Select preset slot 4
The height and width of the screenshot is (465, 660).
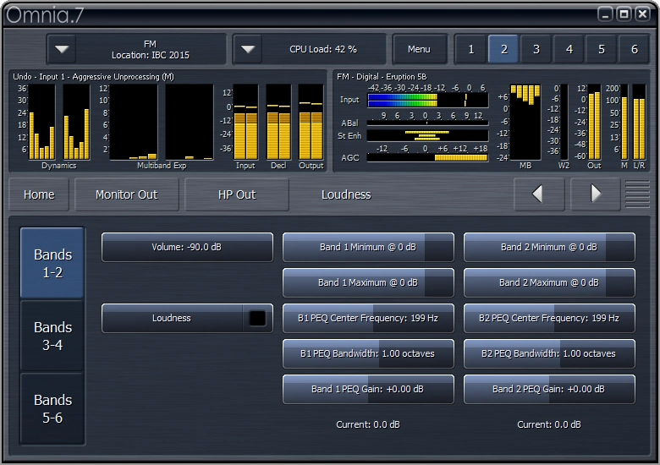[569, 49]
